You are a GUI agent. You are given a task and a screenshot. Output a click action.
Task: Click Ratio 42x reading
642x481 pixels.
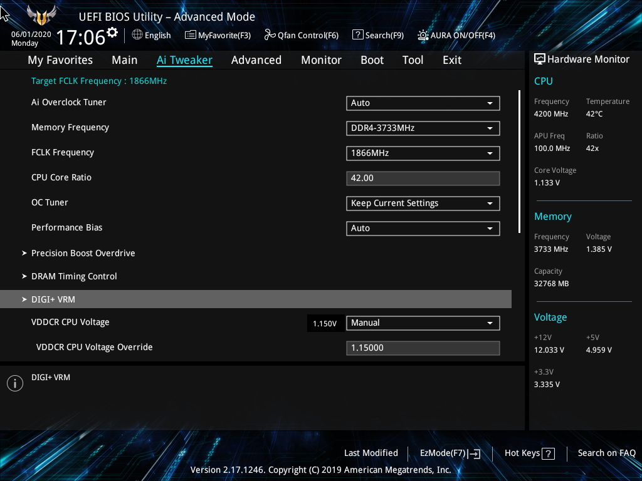tap(592, 148)
